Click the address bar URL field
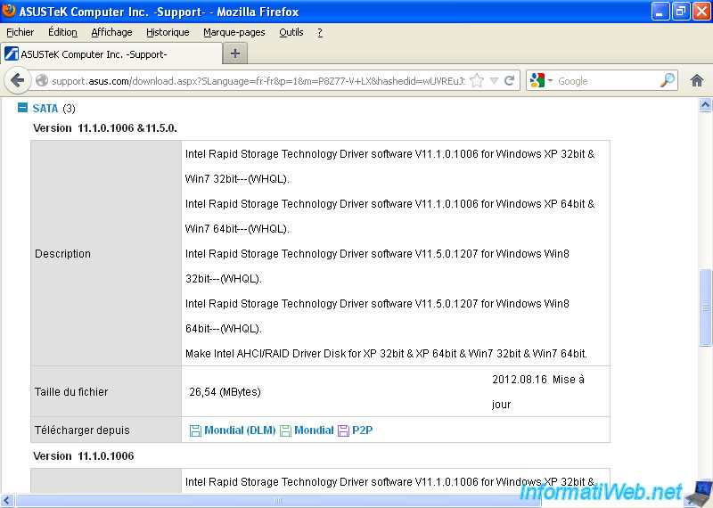 258,81
